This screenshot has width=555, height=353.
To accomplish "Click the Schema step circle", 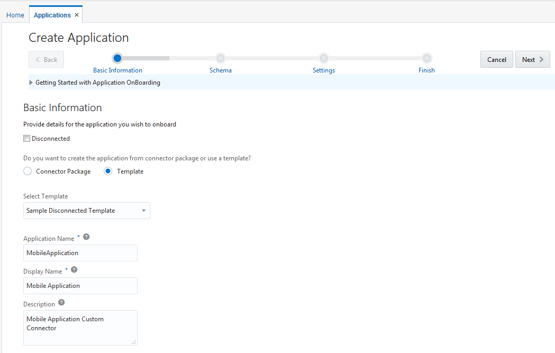I will (x=221, y=58).
